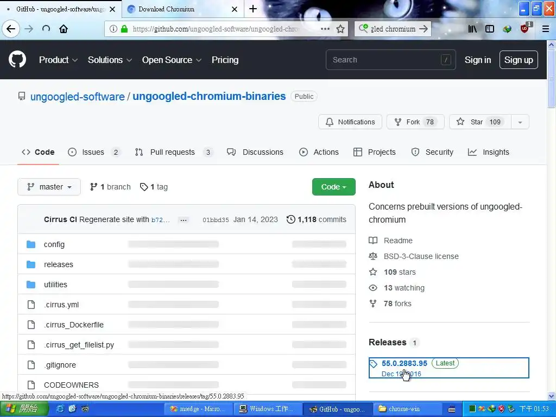The height and width of the screenshot is (417, 556).
Task: Expand the Open Source menu
Action: click(x=172, y=60)
